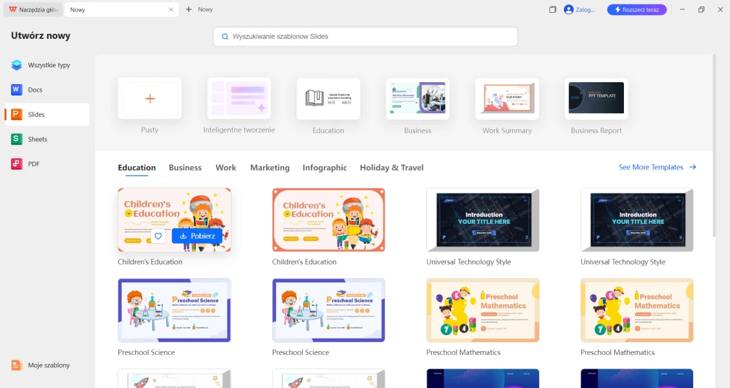Open See More Templates link
This screenshot has width=730, height=388.
[x=657, y=167]
